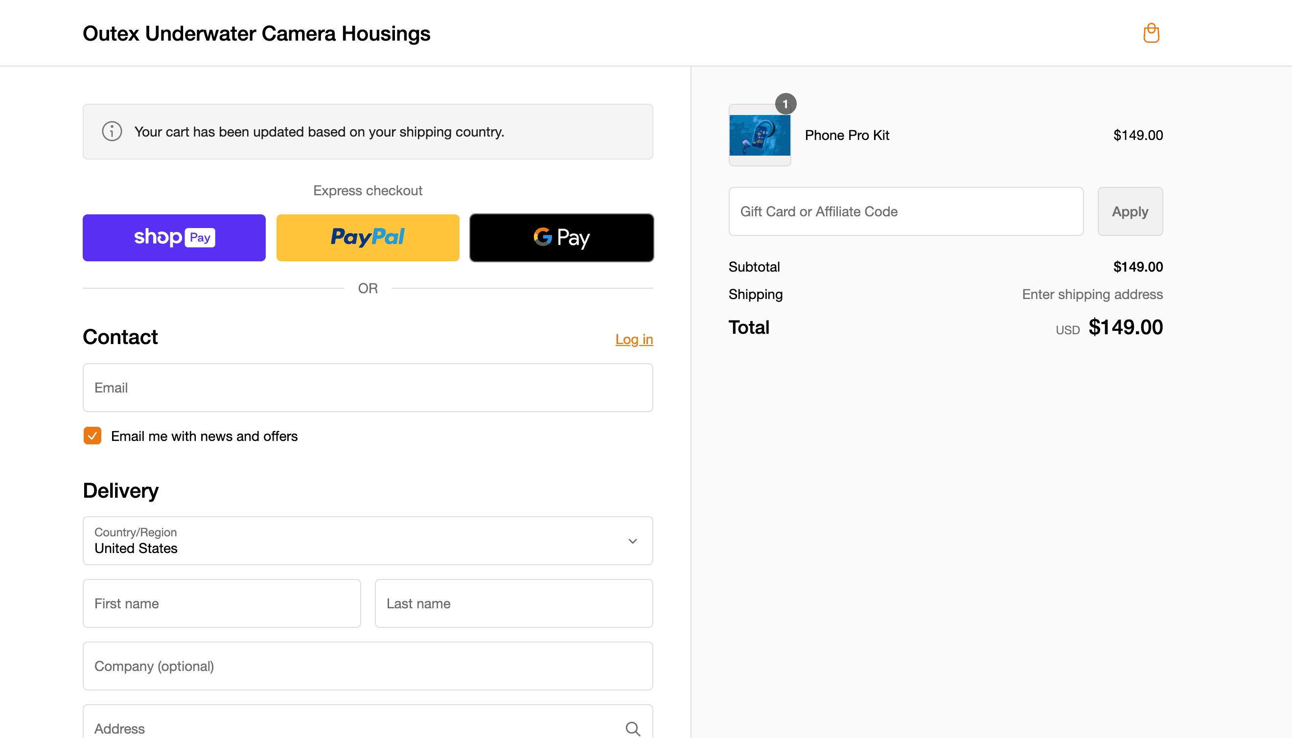Image resolution: width=1292 pixels, height=738 pixels.
Task: Click the First name field
Action: coord(222,603)
